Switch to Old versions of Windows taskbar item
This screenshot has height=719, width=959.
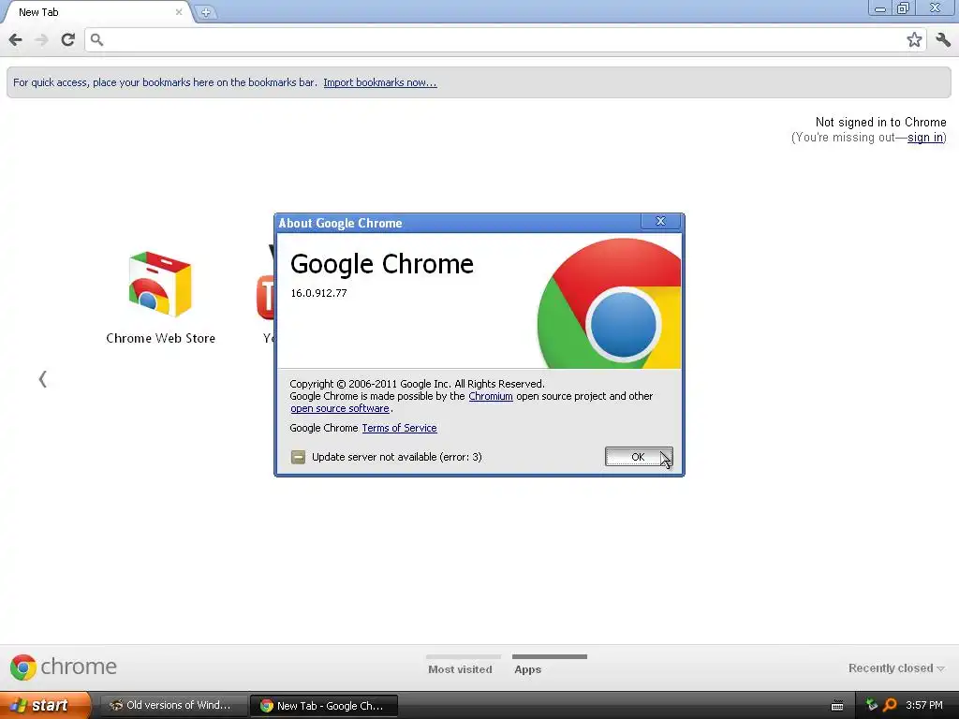(173, 706)
